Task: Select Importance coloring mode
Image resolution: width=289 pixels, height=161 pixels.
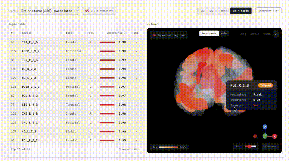Action: (209, 33)
